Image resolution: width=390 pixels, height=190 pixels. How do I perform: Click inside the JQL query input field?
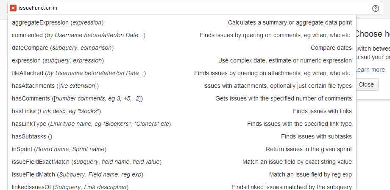pos(195,8)
